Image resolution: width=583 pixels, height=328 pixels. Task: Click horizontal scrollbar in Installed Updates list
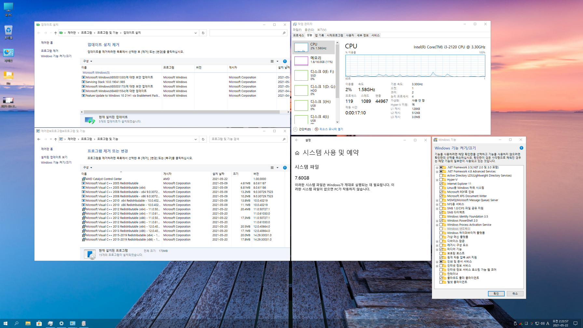[182, 112]
